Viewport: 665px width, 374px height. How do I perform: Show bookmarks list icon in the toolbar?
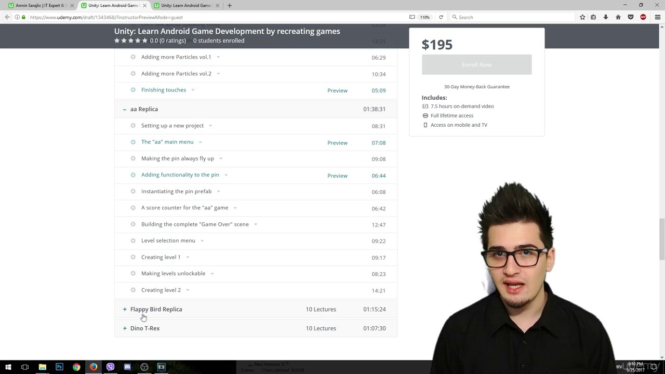(593, 17)
